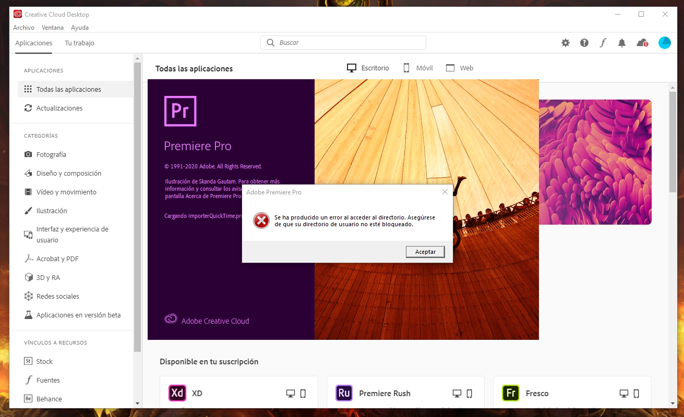Click the Premiere Pro splash logo
This screenshot has height=417, width=684.
pyautogui.click(x=180, y=111)
